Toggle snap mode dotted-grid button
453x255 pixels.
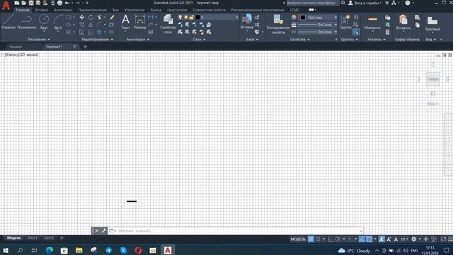click(318, 239)
